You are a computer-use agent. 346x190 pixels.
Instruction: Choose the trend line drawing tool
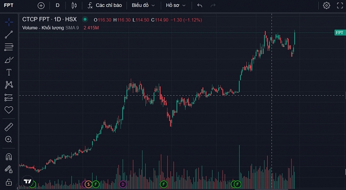[x=9, y=35]
